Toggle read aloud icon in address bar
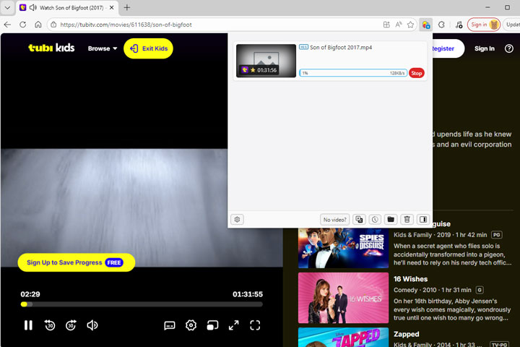The width and height of the screenshot is (520, 347). [x=399, y=25]
